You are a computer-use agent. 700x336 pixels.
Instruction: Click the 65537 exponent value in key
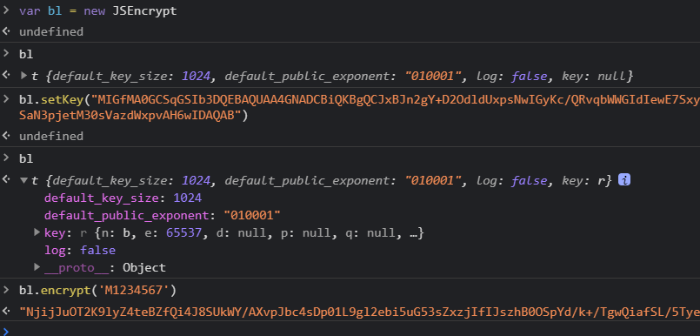tap(183, 232)
